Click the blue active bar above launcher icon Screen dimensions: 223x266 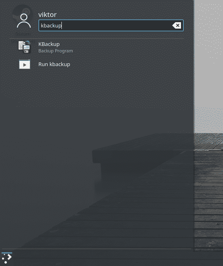7,253
